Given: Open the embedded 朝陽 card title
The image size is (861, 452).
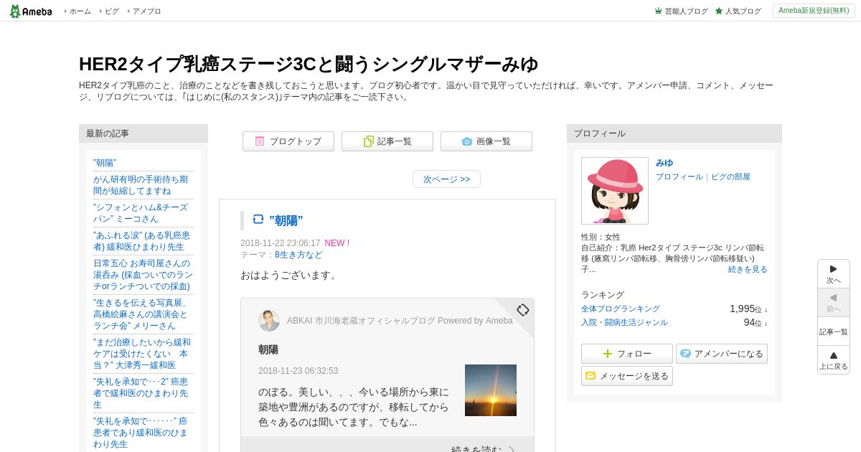Looking at the screenshot, I should click(x=268, y=349).
